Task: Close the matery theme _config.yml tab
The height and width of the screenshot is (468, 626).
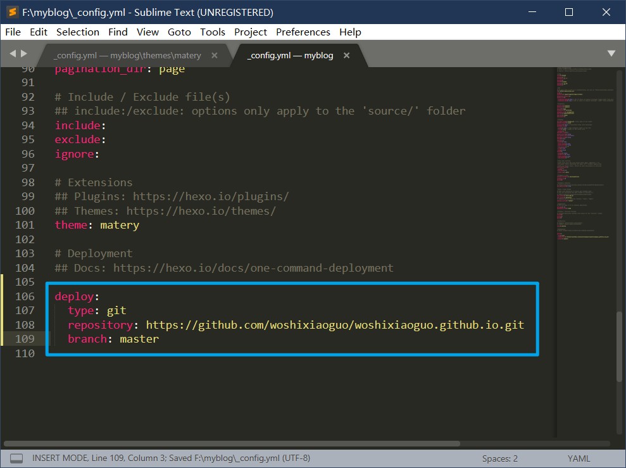Action: pyautogui.click(x=215, y=56)
